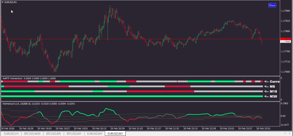Click the '<-- M30' timeframe row label
This screenshot has width=293, height=136.
pos(271,96)
